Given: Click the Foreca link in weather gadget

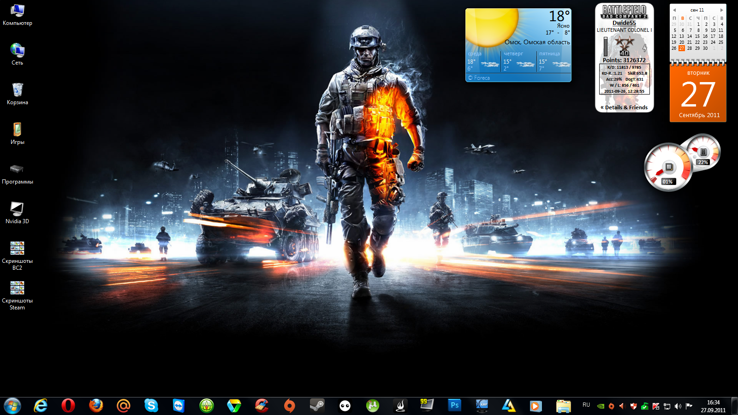Looking at the screenshot, I should (479, 78).
